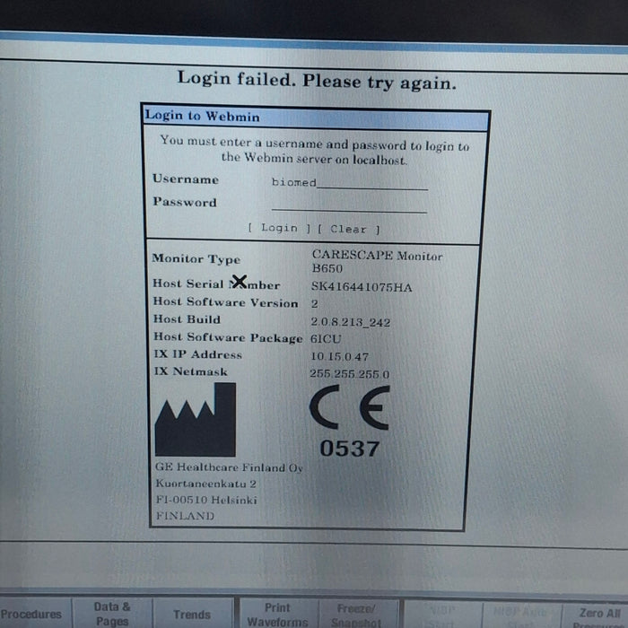Click the Monitor Type label
The height and width of the screenshot is (628, 628).
pyautogui.click(x=196, y=258)
